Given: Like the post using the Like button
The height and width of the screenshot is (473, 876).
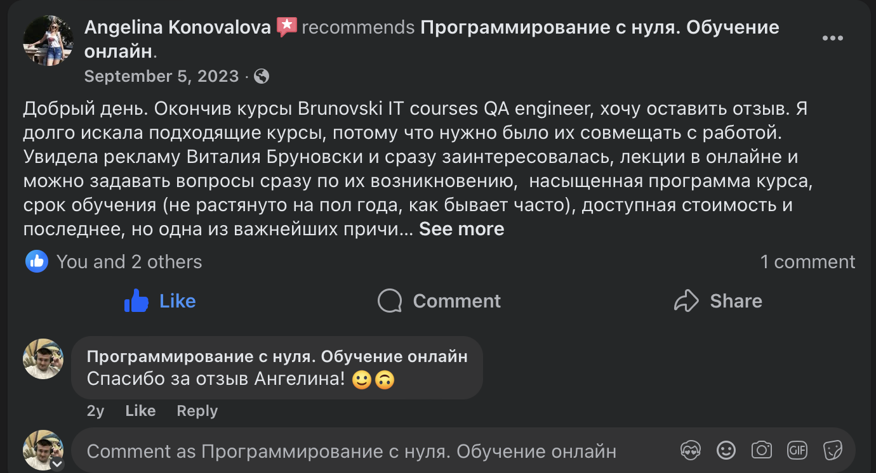Looking at the screenshot, I should point(159,301).
